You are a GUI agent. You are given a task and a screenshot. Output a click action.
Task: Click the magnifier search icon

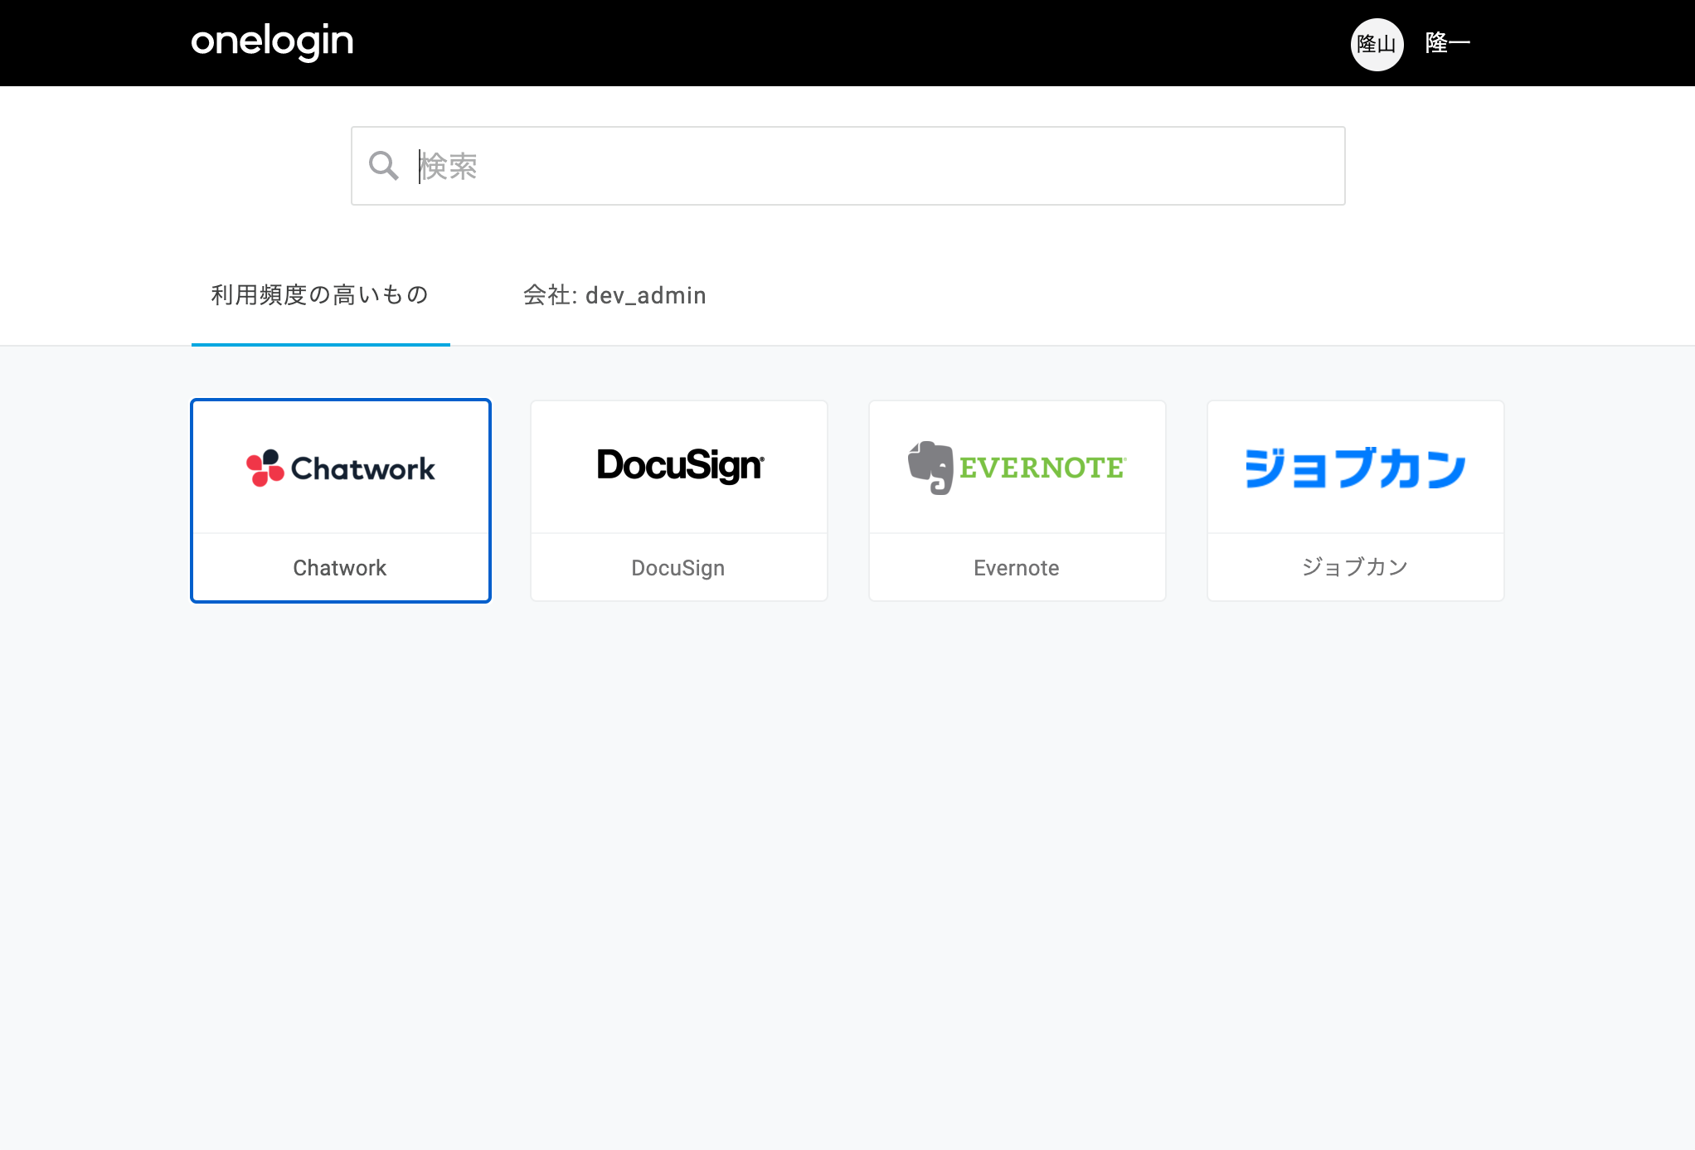click(383, 166)
